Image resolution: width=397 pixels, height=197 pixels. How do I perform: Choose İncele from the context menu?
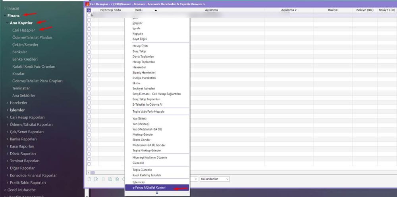tap(136, 28)
